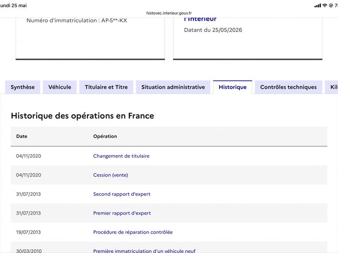Switch to the Véhicule tab
The image size is (338, 253).
[60, 87]
